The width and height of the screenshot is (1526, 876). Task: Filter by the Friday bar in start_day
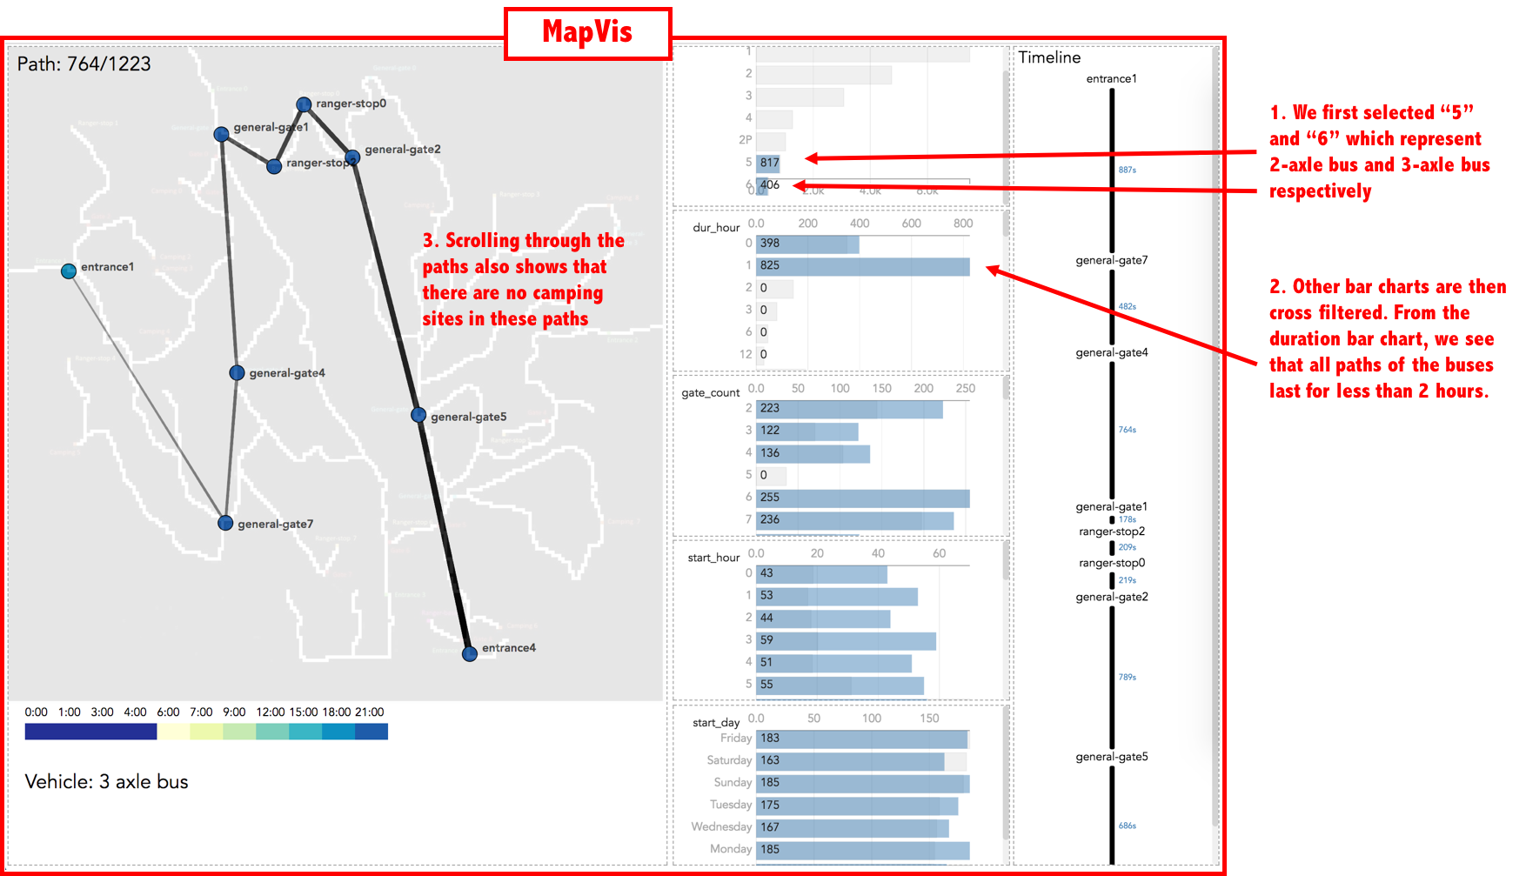click(861, 739)
